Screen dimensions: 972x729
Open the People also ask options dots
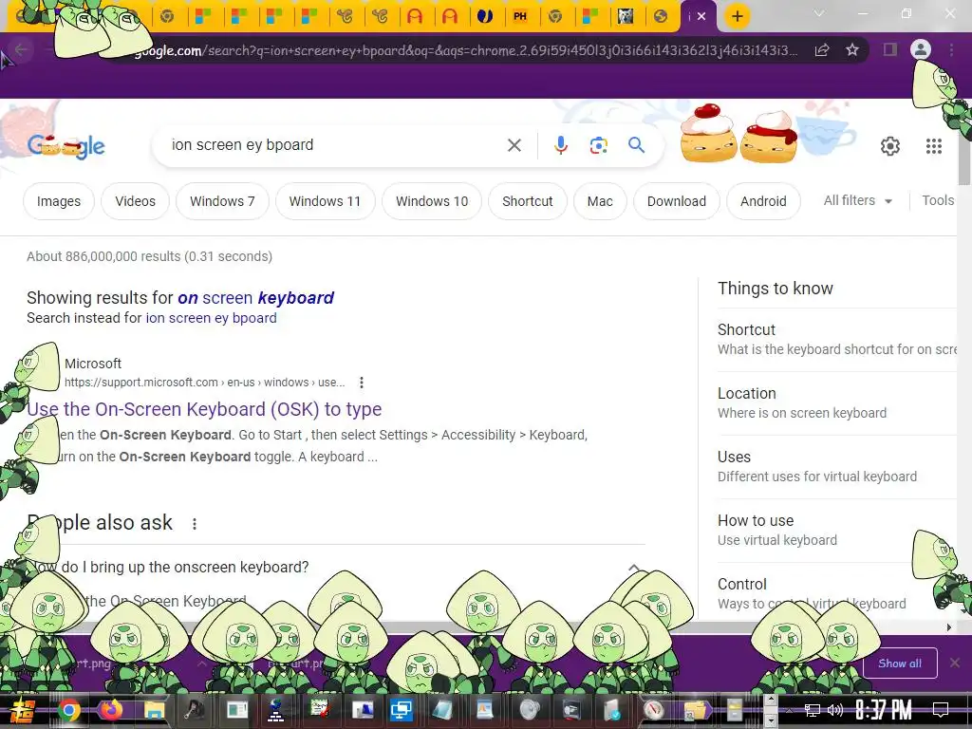click(x=195, y=524)
